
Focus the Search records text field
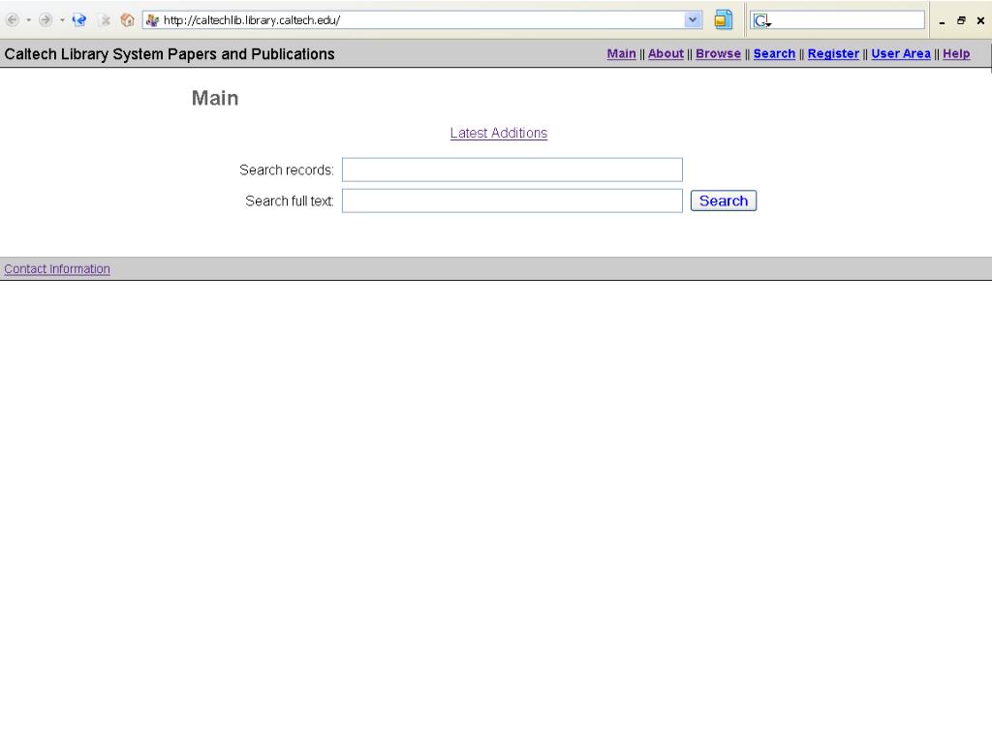[512, 170]
